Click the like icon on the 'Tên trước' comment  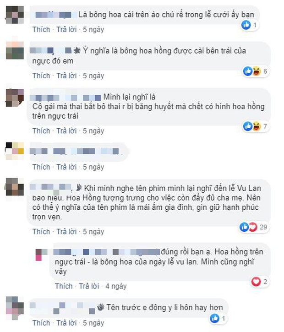point(214,318)
